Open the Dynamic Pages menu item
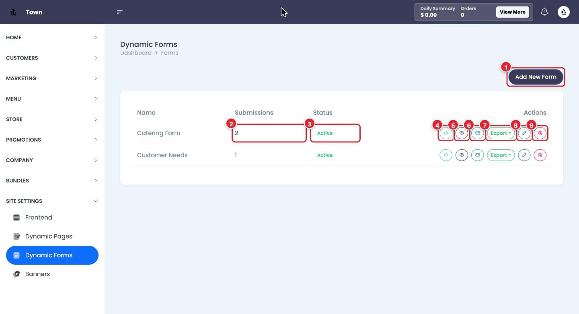The width and height of the screenshot is (579, 314). (x=52, y=236)
